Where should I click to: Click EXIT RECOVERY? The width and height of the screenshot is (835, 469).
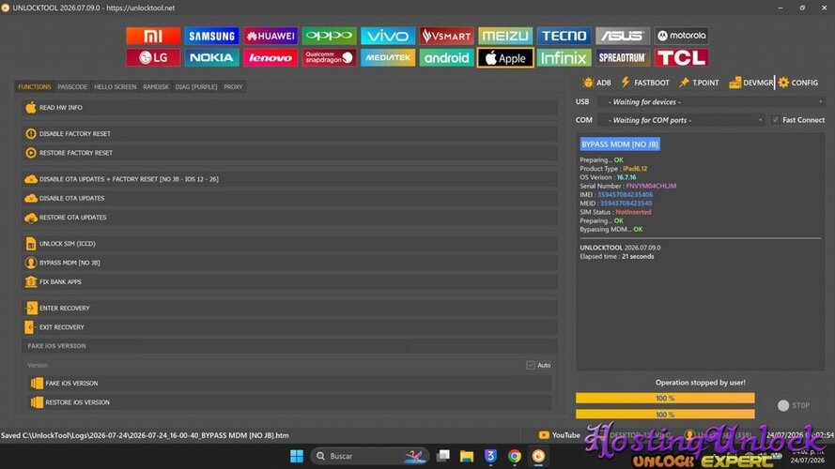pyautogui.click(x=289, y=327)
